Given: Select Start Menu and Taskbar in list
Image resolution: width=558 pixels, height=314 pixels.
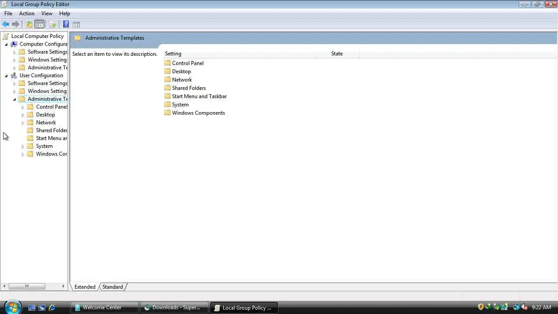Looking at the screenshot, I should tap(195, 96).
